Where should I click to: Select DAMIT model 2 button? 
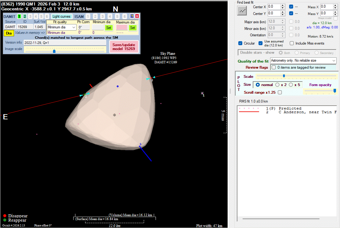25,16
